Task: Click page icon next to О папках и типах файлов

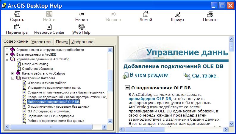Action: pyautogui.click(x=24, y=83)
